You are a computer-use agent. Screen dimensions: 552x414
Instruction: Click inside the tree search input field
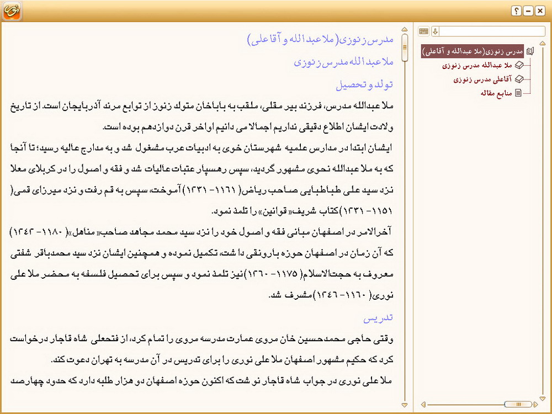491,31
